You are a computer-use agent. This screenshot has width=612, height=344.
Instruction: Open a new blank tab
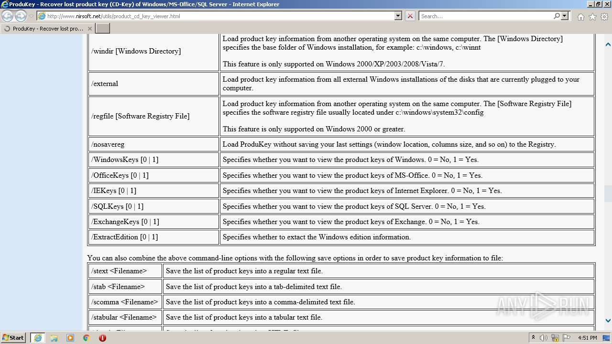point(103,29)
